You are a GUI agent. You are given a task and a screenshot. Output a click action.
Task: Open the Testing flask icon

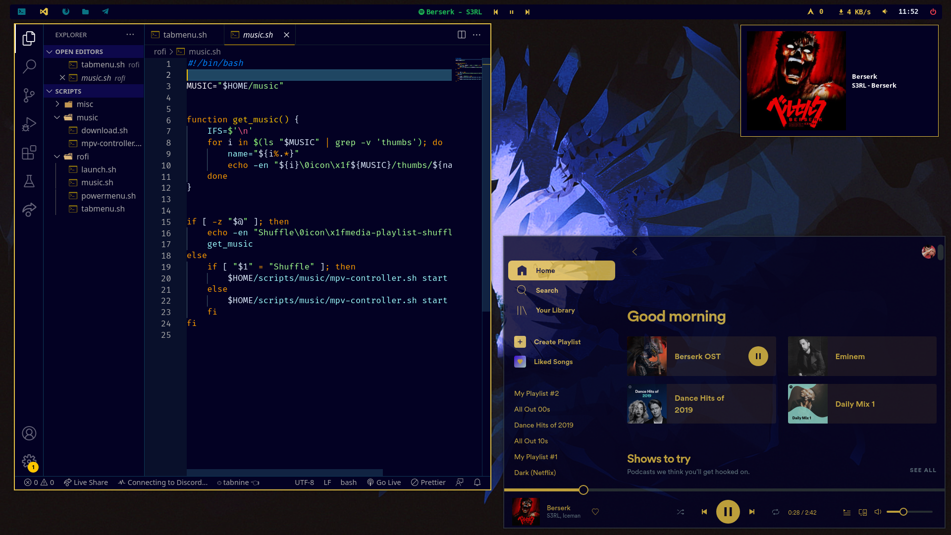tap(29, 181)
